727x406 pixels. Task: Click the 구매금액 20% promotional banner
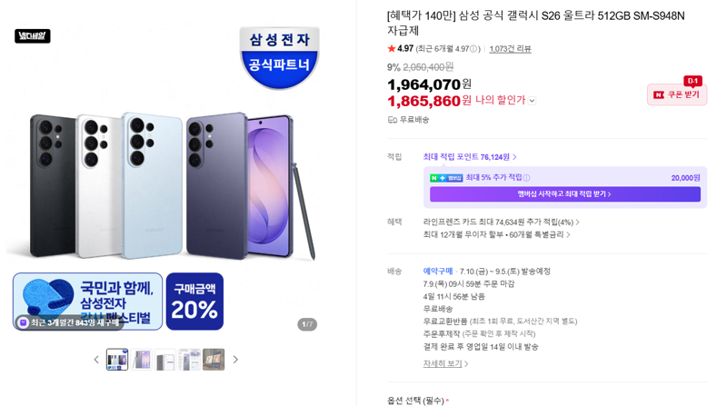(194, 302)
